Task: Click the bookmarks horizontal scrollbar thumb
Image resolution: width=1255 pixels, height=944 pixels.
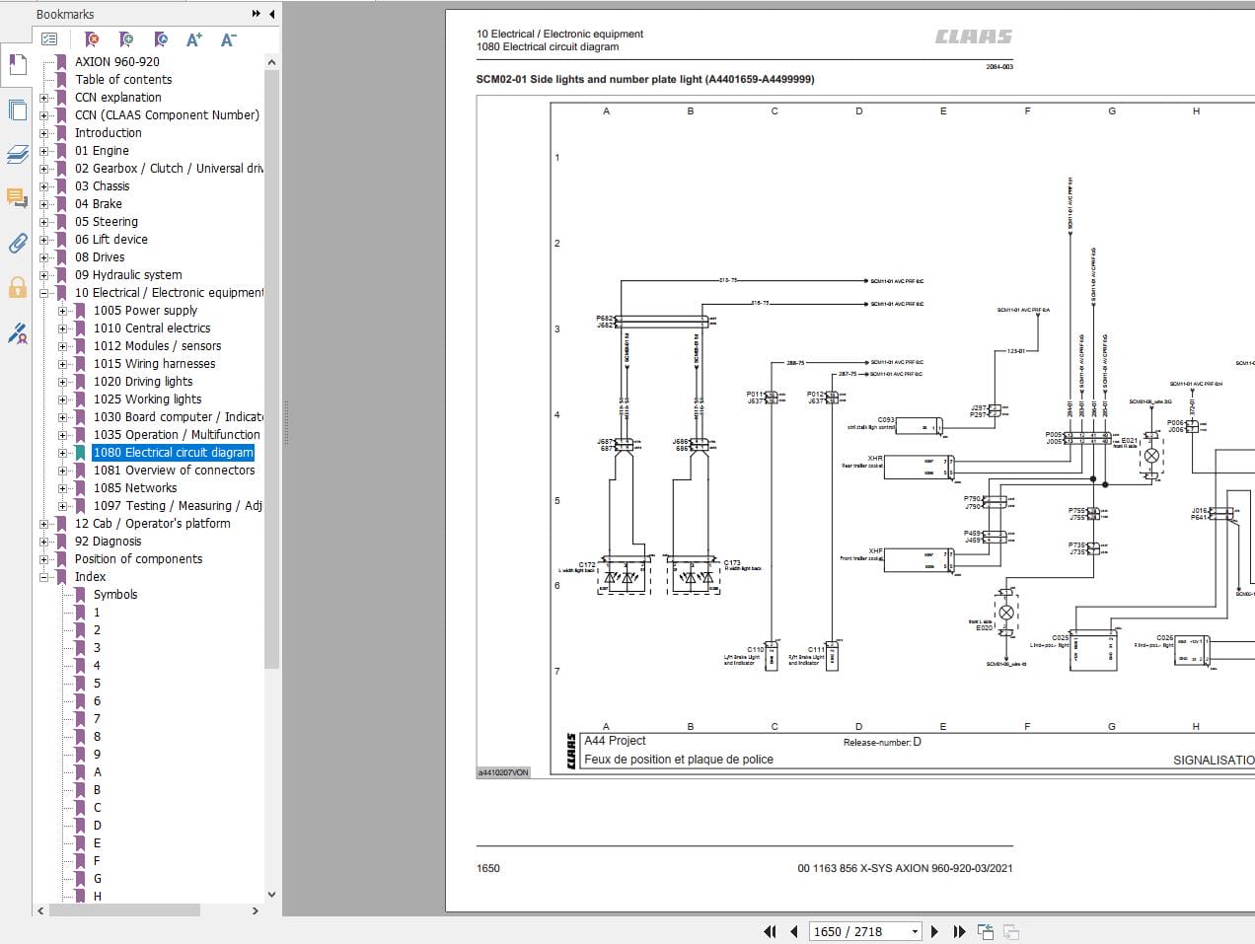Action: 125,910
